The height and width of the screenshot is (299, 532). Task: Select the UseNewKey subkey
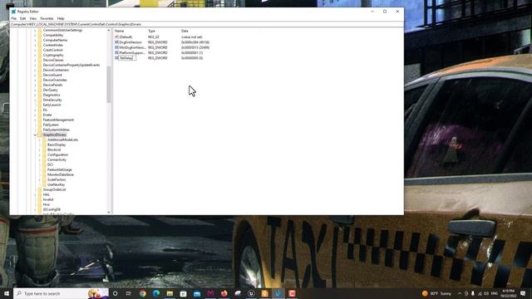pos(56,184)
